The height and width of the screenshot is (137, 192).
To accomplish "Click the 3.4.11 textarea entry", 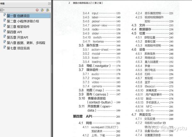I will click(x=101, y=41).
